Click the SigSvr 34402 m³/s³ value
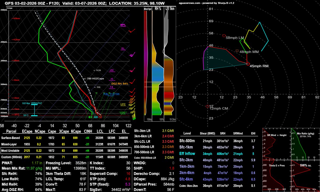The height and width of the screenshot is (192, 320). (x=121, y=190)
